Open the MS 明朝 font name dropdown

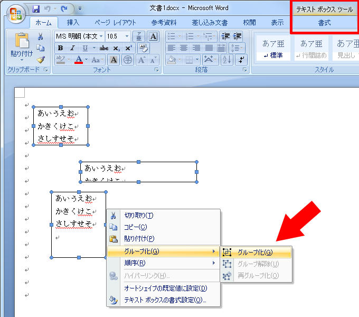pyautogui.click(x=101, y=36)
